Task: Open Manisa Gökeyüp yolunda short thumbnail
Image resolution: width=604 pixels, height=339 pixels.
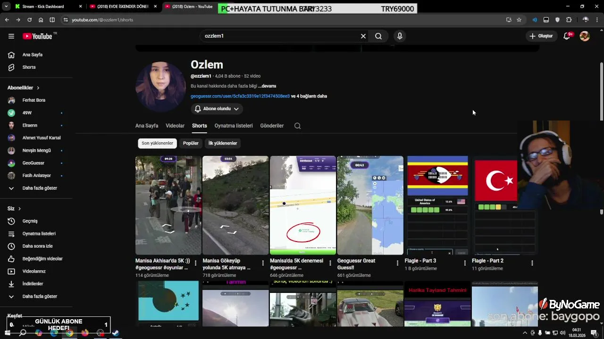Action: pyautogui.click(x=235, y=205)
